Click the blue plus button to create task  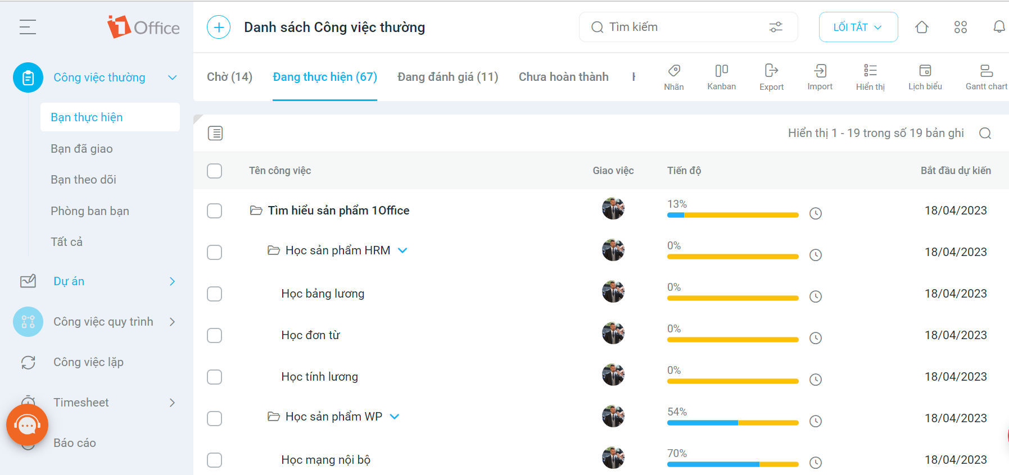click(x=218, y=26)
